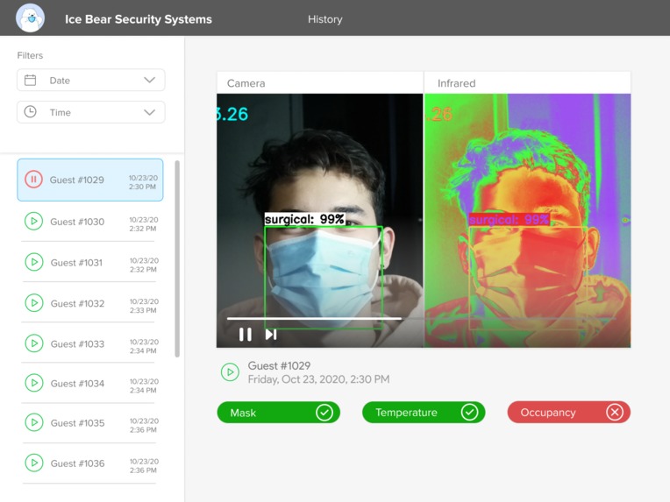The height and width of the screenshot is (502, 670).
Task: Click the Temperature status button
Action: (x=424, y=413)
